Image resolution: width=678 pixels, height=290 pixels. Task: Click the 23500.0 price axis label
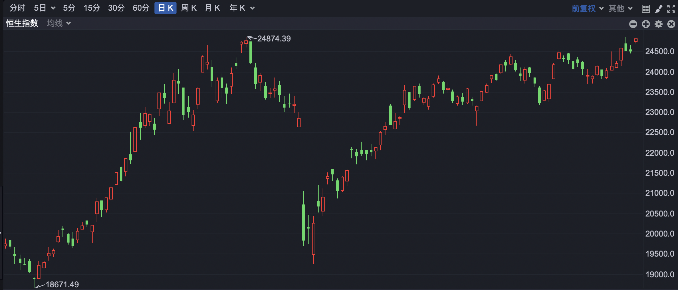coord(660,92)
